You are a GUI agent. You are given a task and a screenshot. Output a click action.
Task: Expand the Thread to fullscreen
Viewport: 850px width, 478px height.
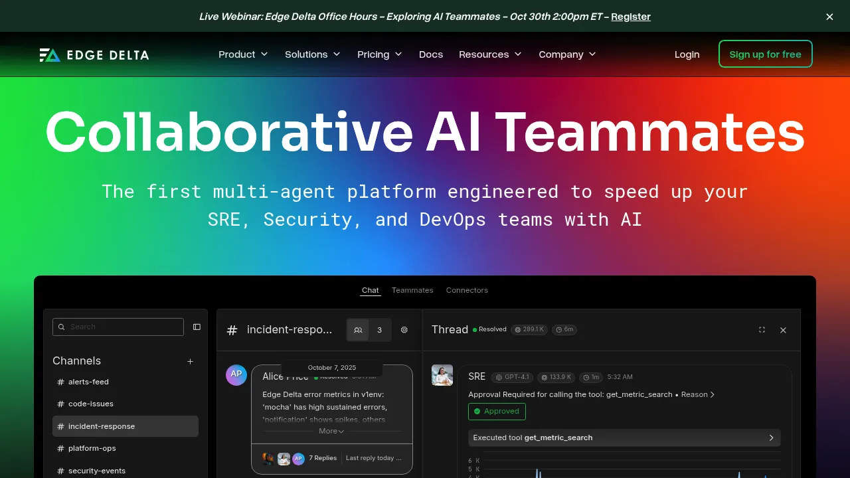[x=762, y=330]
